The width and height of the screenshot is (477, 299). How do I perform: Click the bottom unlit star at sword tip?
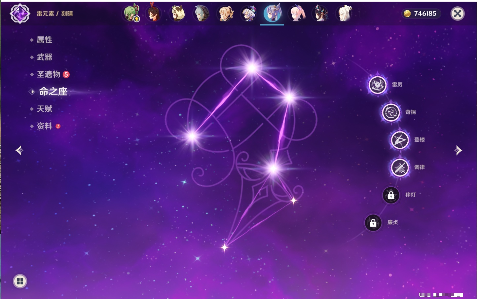click(x=225, y=247)
